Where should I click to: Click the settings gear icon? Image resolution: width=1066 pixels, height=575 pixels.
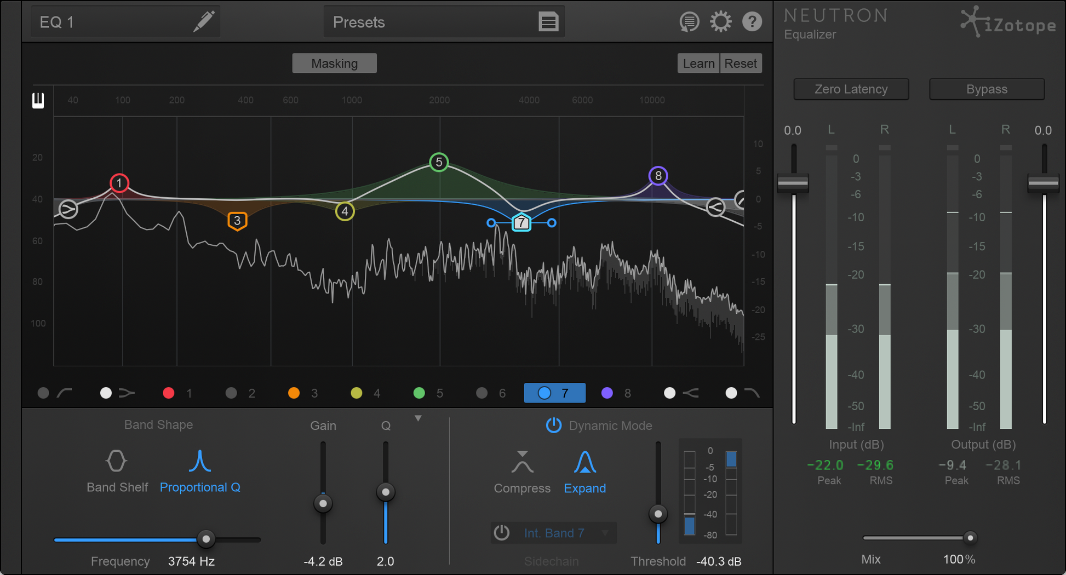(720, 22)
